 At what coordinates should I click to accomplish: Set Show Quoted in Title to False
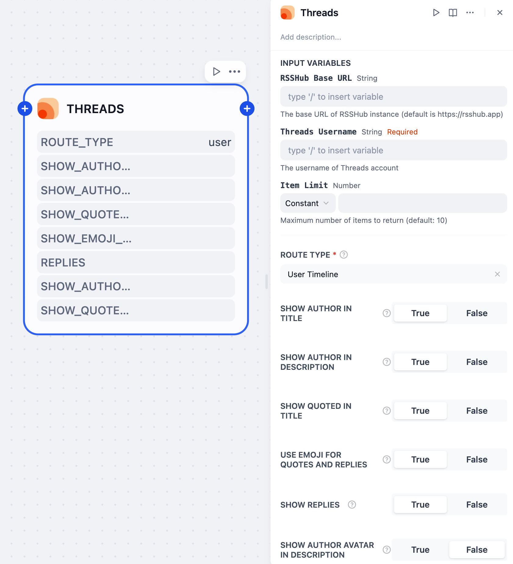pyautogui.click(x=477, y=411)
